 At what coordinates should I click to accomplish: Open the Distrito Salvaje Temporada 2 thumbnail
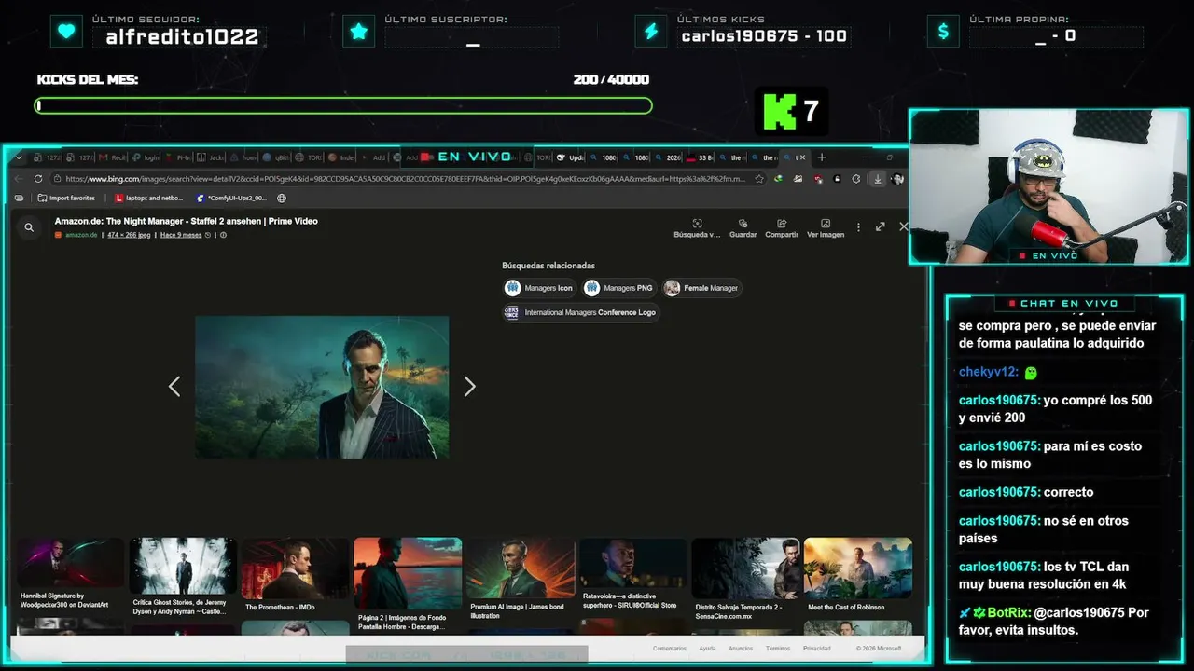[745, 568]
